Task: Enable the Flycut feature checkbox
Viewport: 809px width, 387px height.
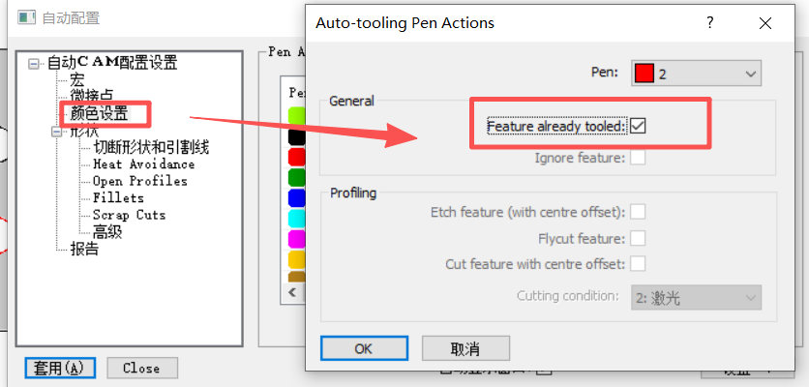Action: point(639,238)
